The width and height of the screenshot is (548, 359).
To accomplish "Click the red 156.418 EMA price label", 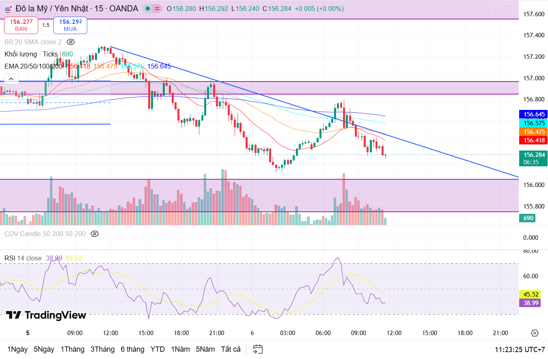I will click(533, 140).
